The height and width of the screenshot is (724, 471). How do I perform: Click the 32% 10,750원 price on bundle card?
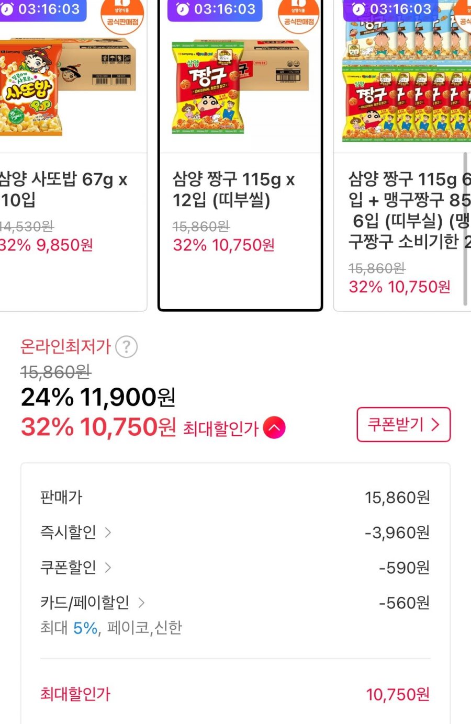tap(399, 287)
